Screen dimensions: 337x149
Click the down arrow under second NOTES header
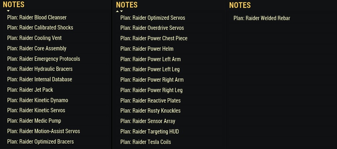pos(121,11)
